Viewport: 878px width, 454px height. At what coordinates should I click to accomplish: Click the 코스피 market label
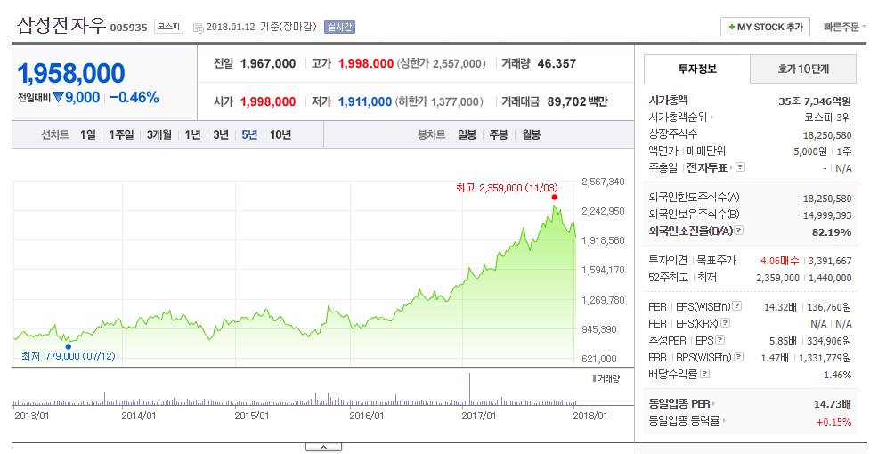[168, 27]
